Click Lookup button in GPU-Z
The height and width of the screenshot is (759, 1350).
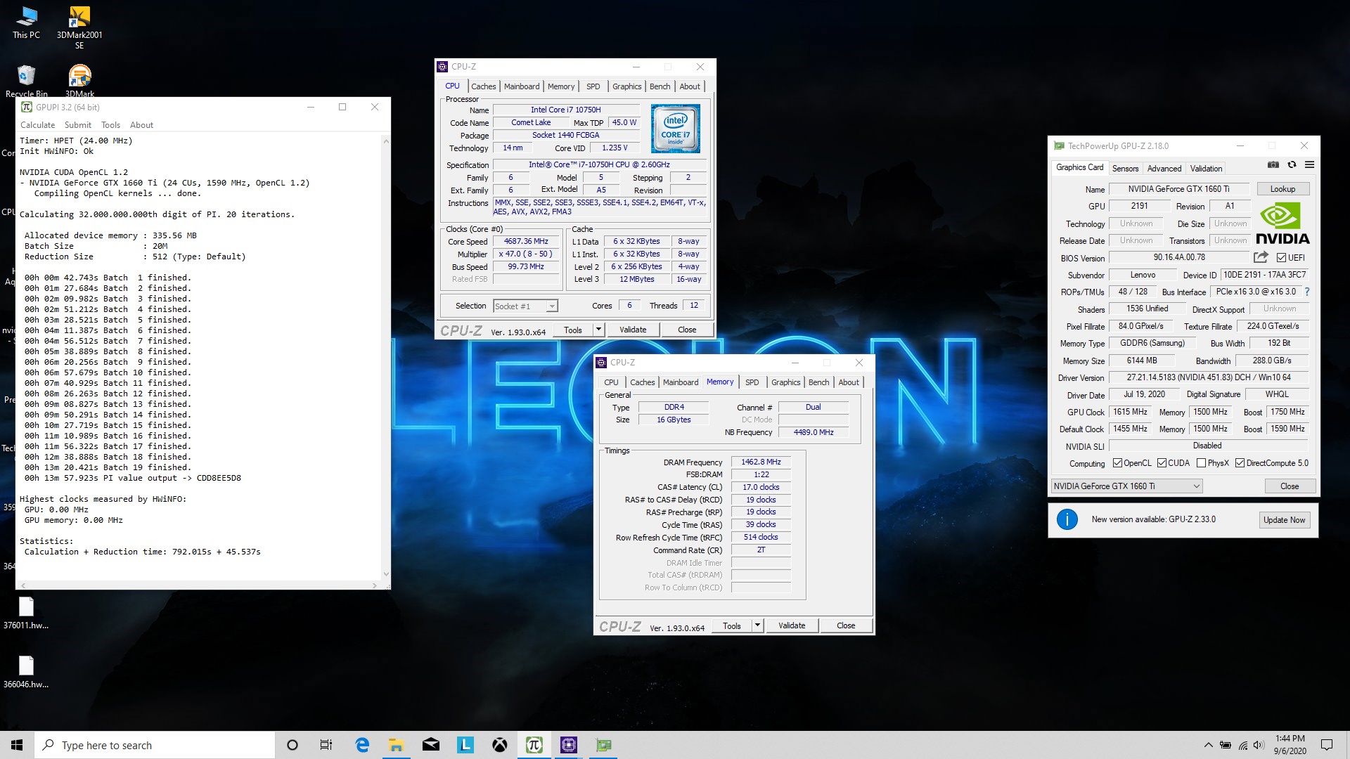pos(1282,189)
